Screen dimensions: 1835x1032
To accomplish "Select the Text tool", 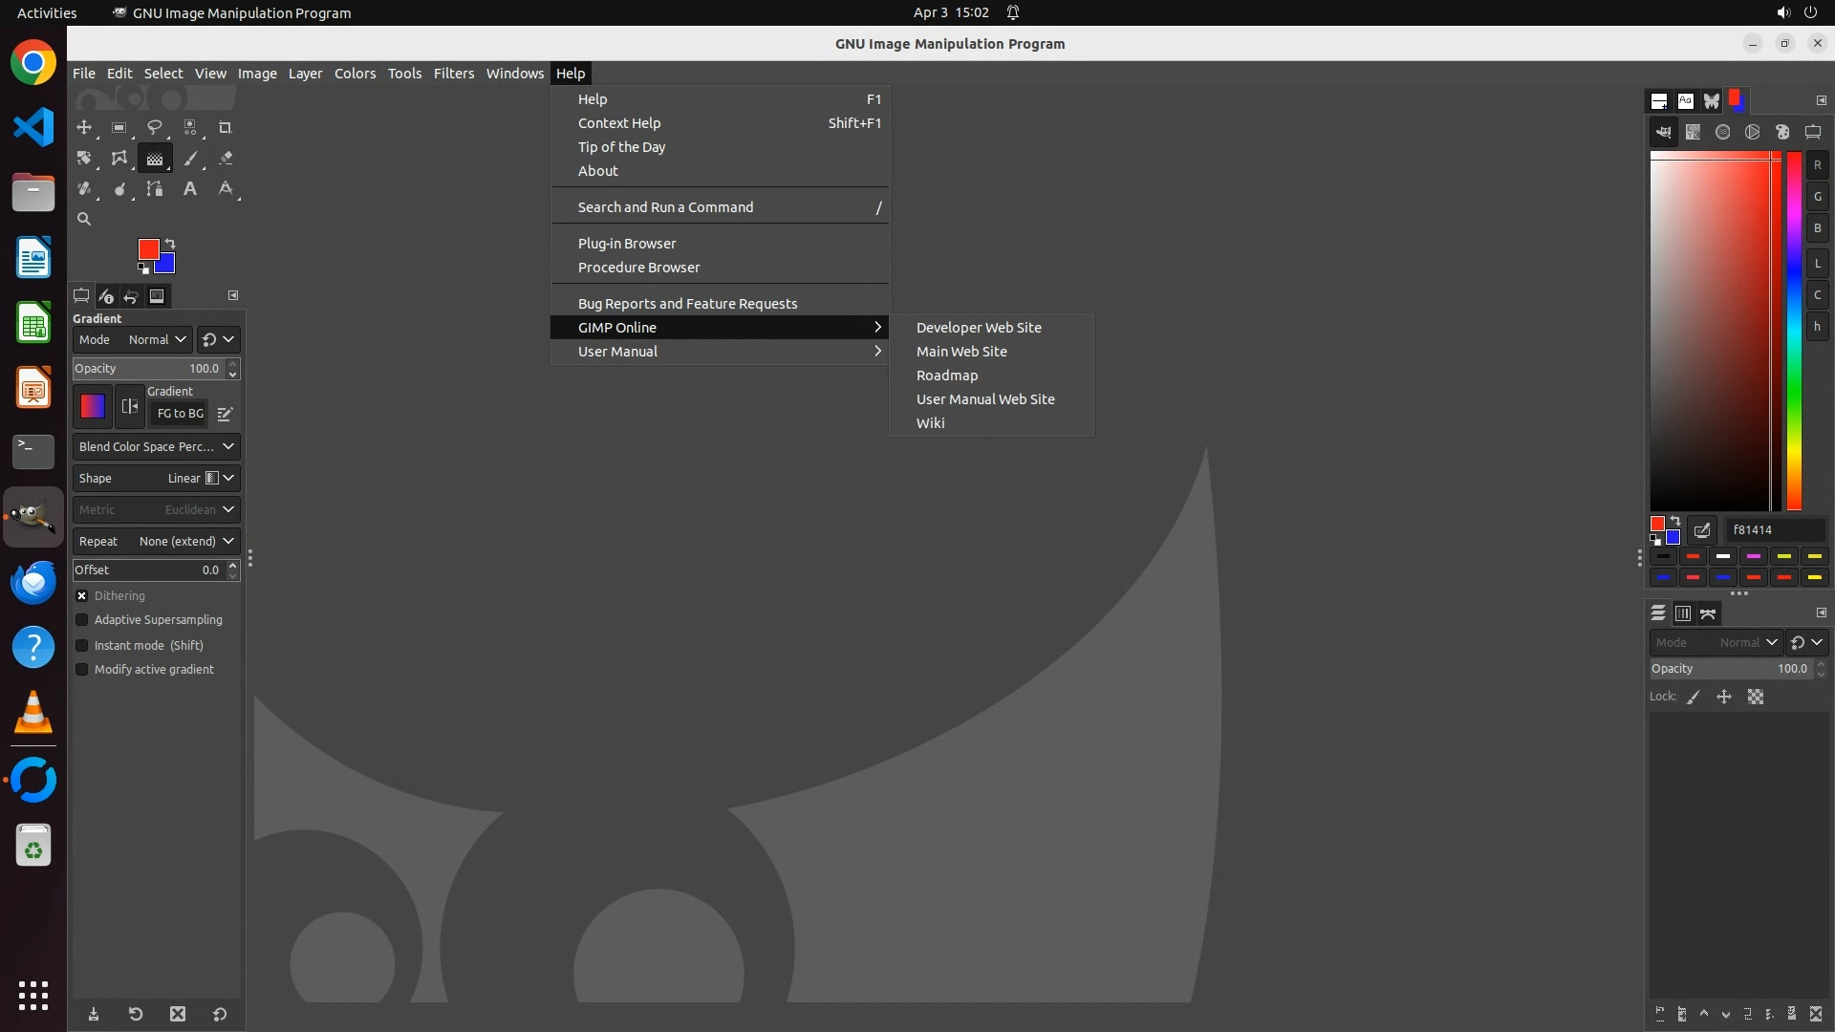I will [190, 189].
